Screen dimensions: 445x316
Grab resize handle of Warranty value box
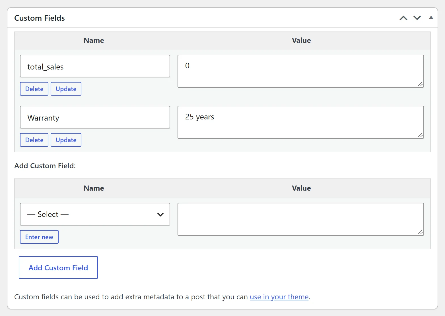click(420, 135)
